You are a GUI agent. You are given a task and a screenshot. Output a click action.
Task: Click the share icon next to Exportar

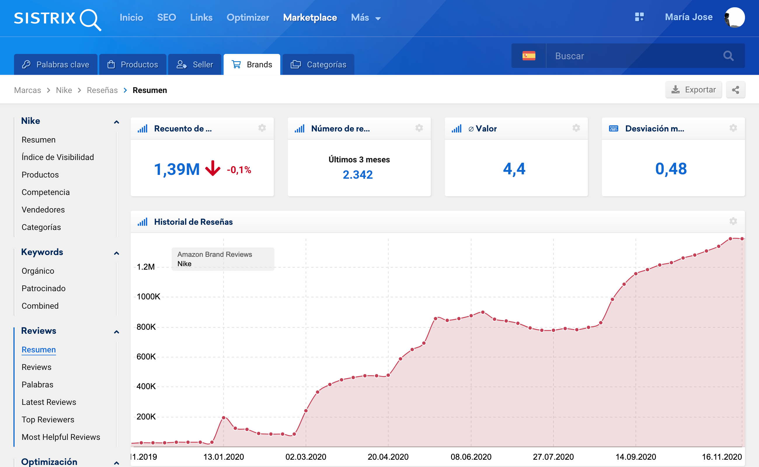point(735,90)
